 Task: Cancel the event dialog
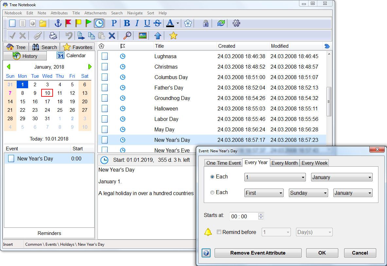360,253
